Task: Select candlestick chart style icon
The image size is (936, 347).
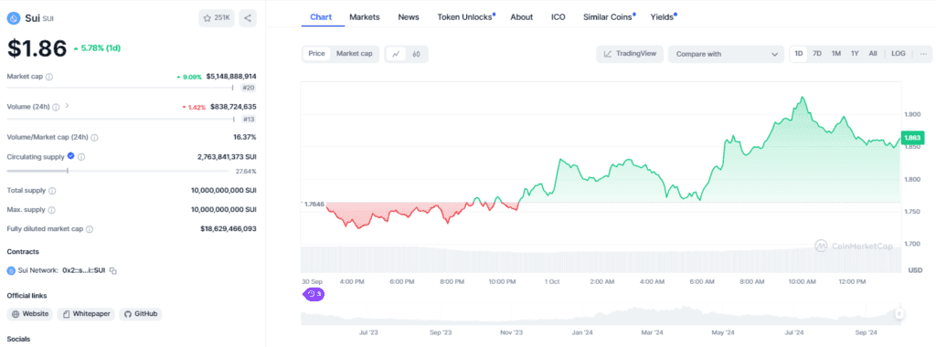Action: (417, 54)
